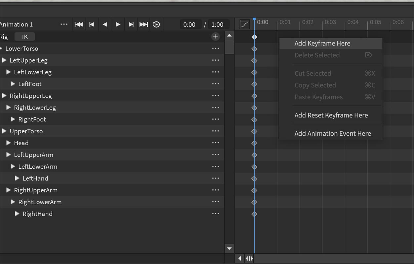Click the track list scrollbar thumb

[229, 47]
